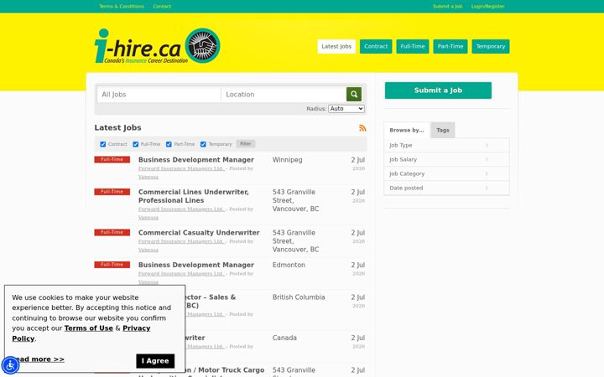
Task: Click the I Agree cookie button
Action: coord(155,361)
